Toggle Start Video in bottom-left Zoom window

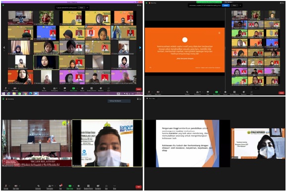pos(16,187)
